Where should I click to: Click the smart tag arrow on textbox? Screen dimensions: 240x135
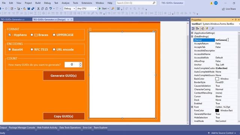[x=153, y=31]
